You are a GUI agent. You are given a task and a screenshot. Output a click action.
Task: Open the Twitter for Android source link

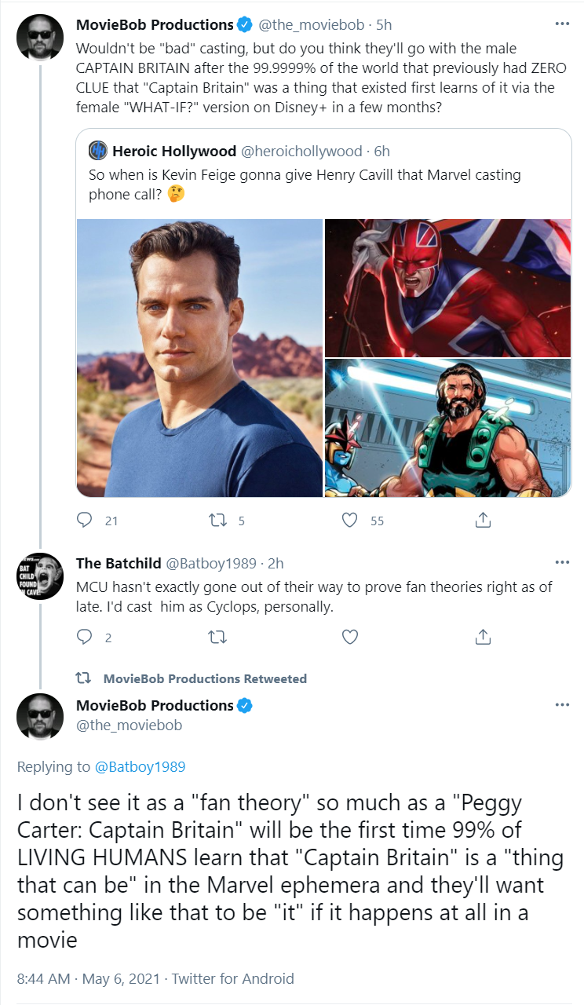pyautogui.click(x=232, y=978)
